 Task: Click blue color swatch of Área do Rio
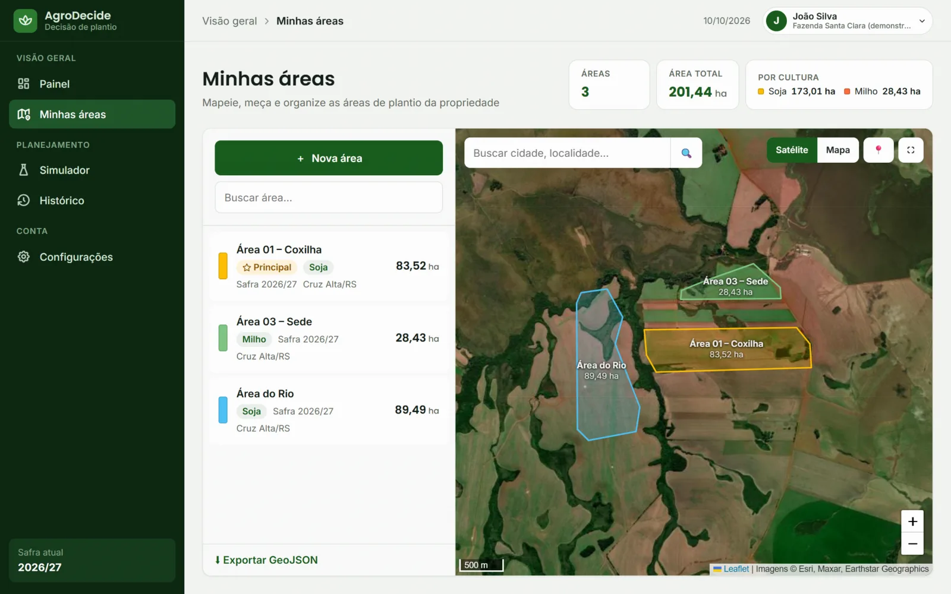223,410
